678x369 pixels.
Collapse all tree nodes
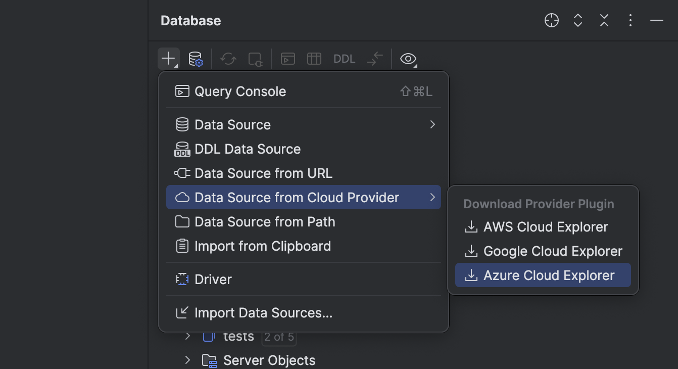point(604,20)
